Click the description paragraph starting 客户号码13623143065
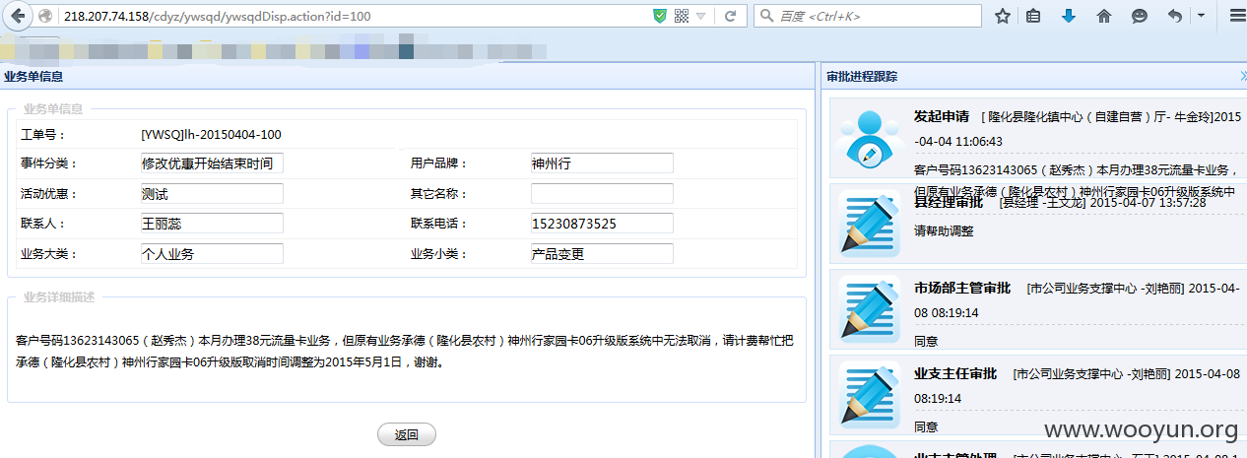This screenshot has width=1247, height=458. point(405,352)
